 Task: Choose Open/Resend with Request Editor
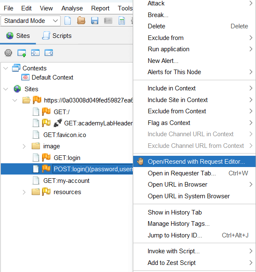[194, 162]
